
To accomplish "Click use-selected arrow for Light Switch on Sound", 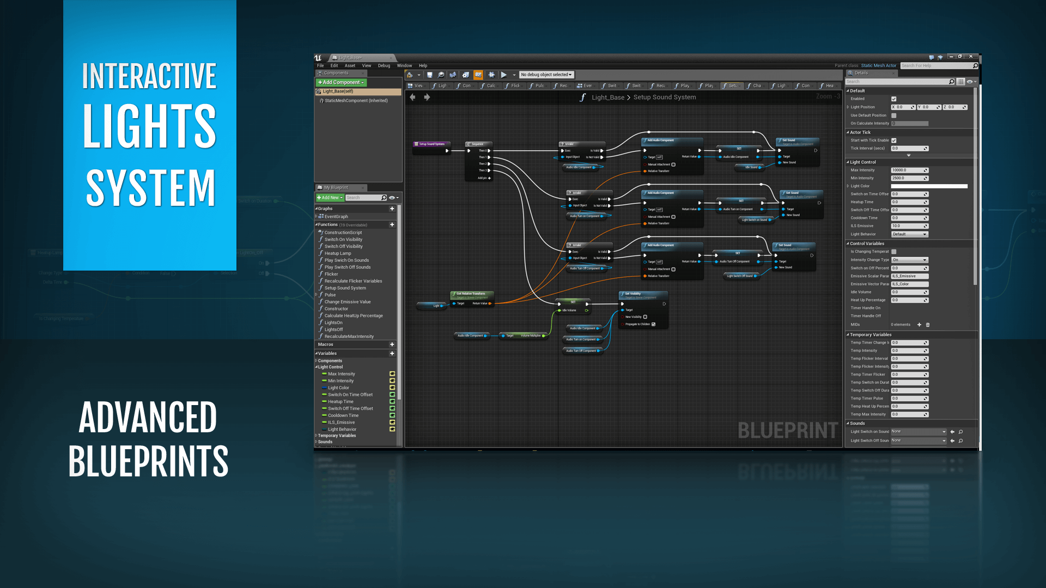I will point(952,432).
